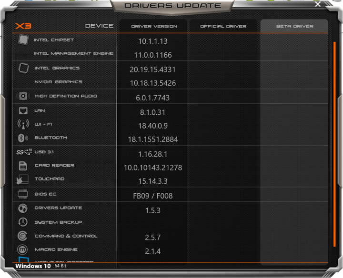Click the Device column header
343x278 pixels.
(x=99, y=26)
